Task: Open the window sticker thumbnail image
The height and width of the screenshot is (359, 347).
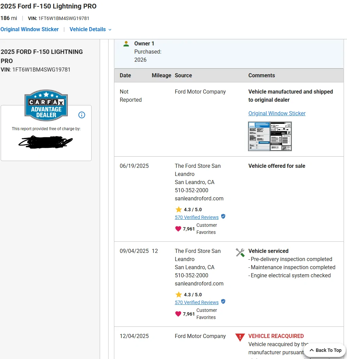Action: 270,136
